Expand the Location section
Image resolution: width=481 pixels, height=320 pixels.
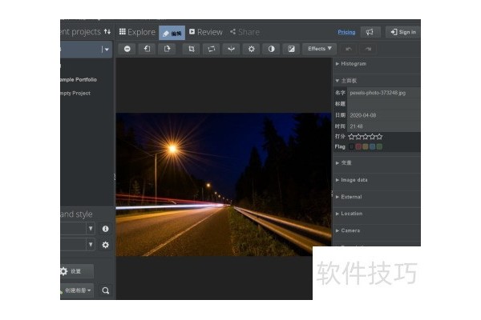coord(351,214)
